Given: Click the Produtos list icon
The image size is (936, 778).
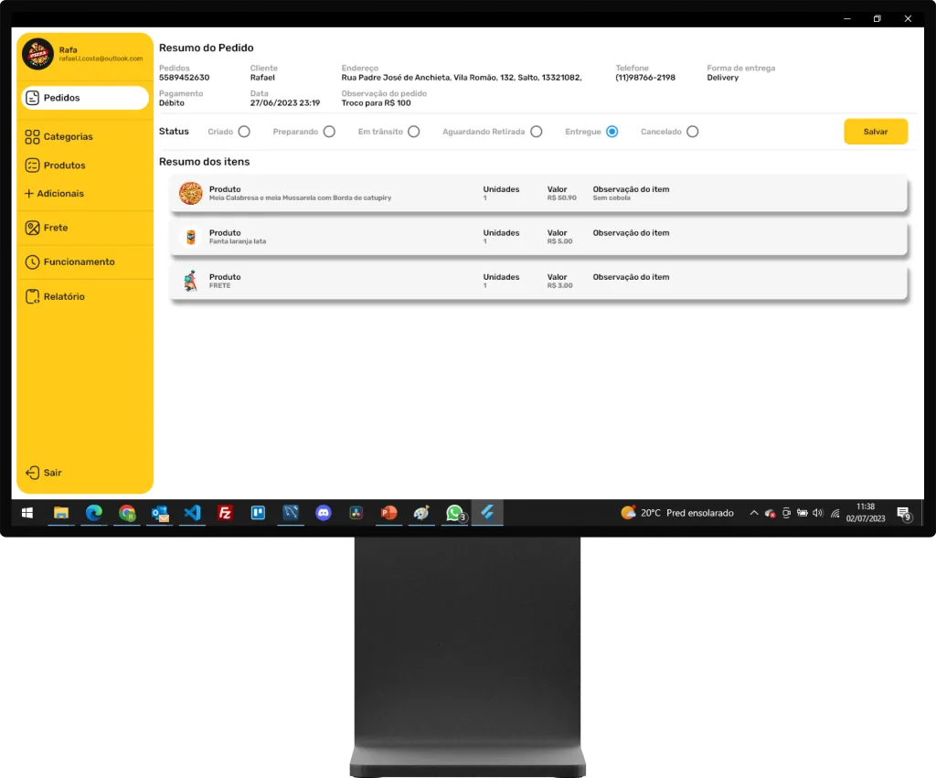Looking at the screenshot, I should 32,165.
